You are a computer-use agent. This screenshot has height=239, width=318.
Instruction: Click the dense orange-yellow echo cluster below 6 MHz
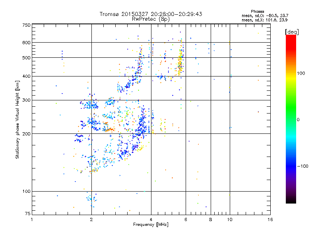click(180, 63)
